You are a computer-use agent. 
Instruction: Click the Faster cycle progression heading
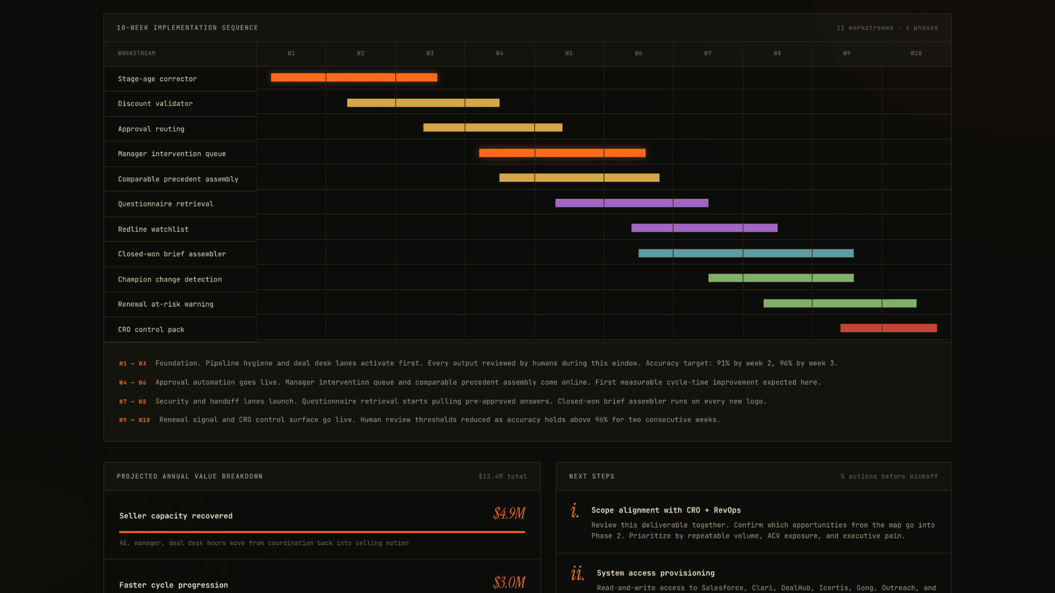click(174, 585)
